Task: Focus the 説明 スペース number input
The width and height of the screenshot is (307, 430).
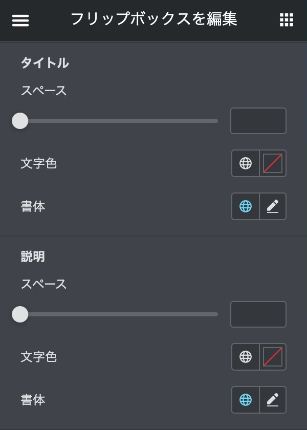Action: coord(258,314)
